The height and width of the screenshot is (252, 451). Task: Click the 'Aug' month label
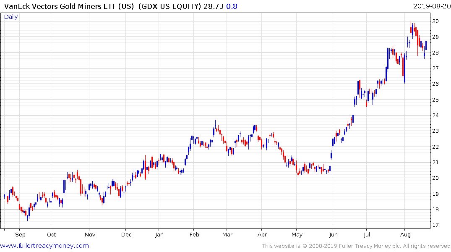click(405, 234)
